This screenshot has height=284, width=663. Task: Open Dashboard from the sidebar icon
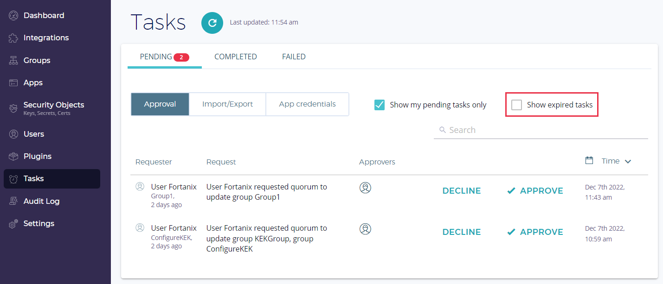[14, 16]
